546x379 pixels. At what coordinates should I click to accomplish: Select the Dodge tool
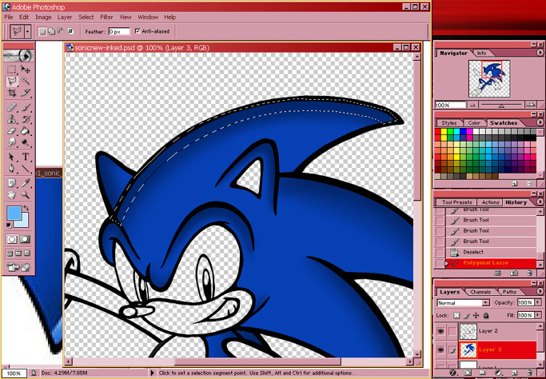[25, 142]
